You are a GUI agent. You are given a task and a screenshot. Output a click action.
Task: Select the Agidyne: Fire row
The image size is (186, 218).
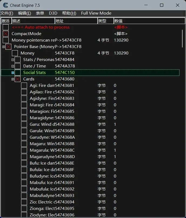tap(90, 98)
